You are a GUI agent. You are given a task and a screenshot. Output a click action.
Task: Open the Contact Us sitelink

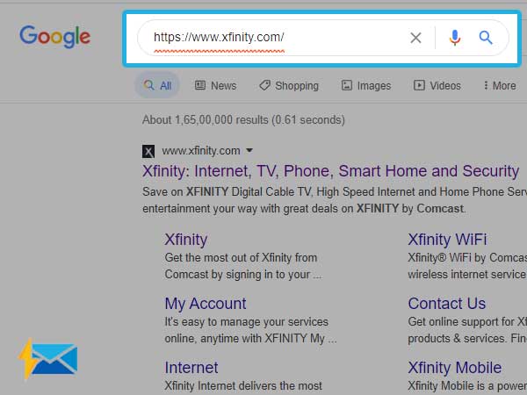pyautogui.click(x=447, y=304)
